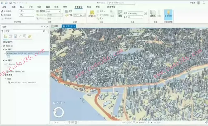Open the undo history dropdown arrow
This screenshot has width=208, height=126.
coord(17,3)
